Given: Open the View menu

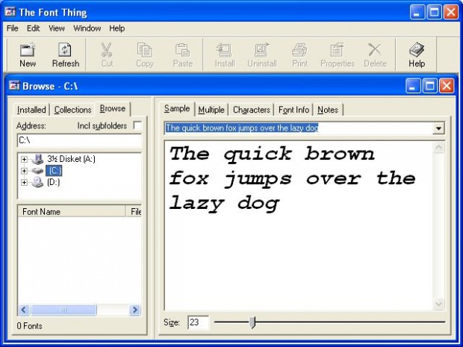Looking at the screenshot, I should tap(57, 28).
